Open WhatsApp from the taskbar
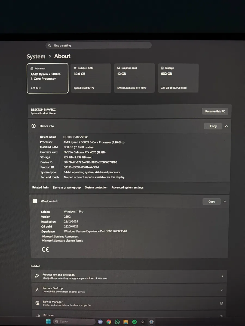This screenshot has height=326, width=245. 117,322
